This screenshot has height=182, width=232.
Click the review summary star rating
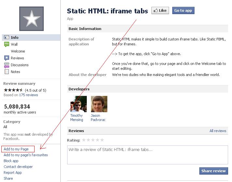point(13,90)
